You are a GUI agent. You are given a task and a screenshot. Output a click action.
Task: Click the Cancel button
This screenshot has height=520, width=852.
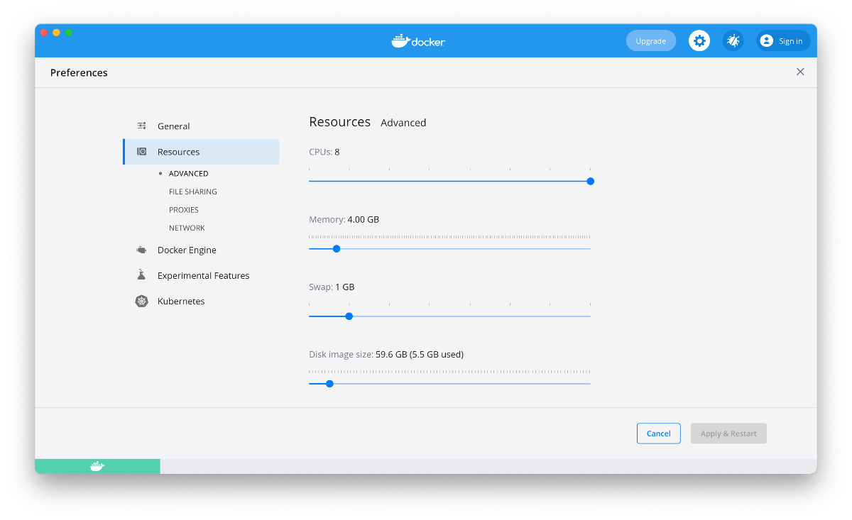(x=659, y=433)
